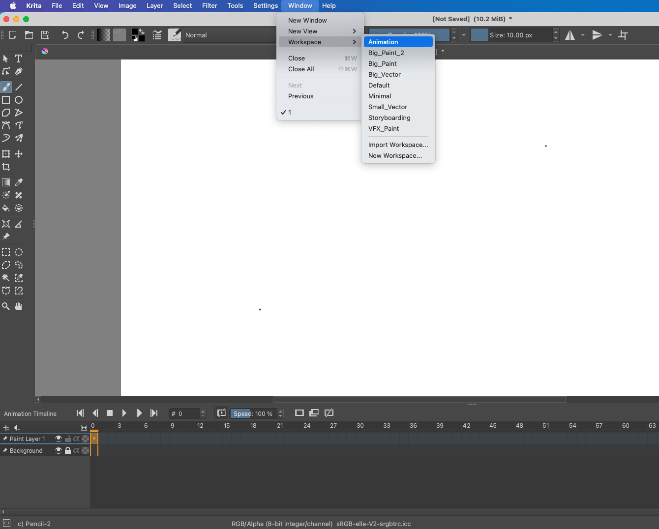
Task: Click the Undo arrow icon
Action: pos(65,35)
